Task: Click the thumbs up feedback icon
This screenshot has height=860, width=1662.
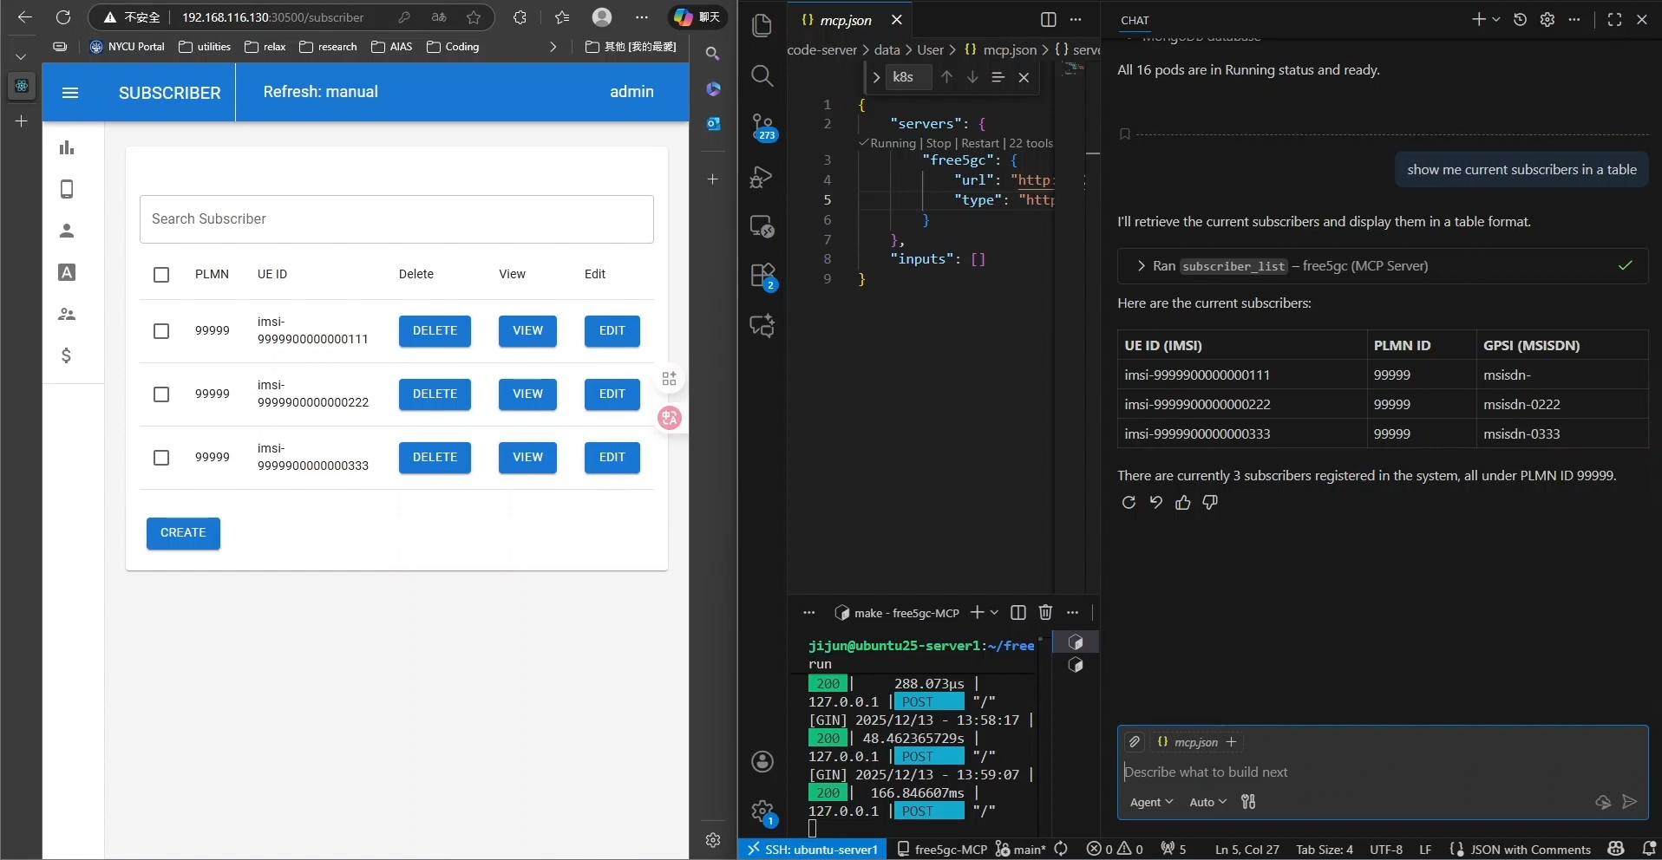Action: click(1182, 503)
